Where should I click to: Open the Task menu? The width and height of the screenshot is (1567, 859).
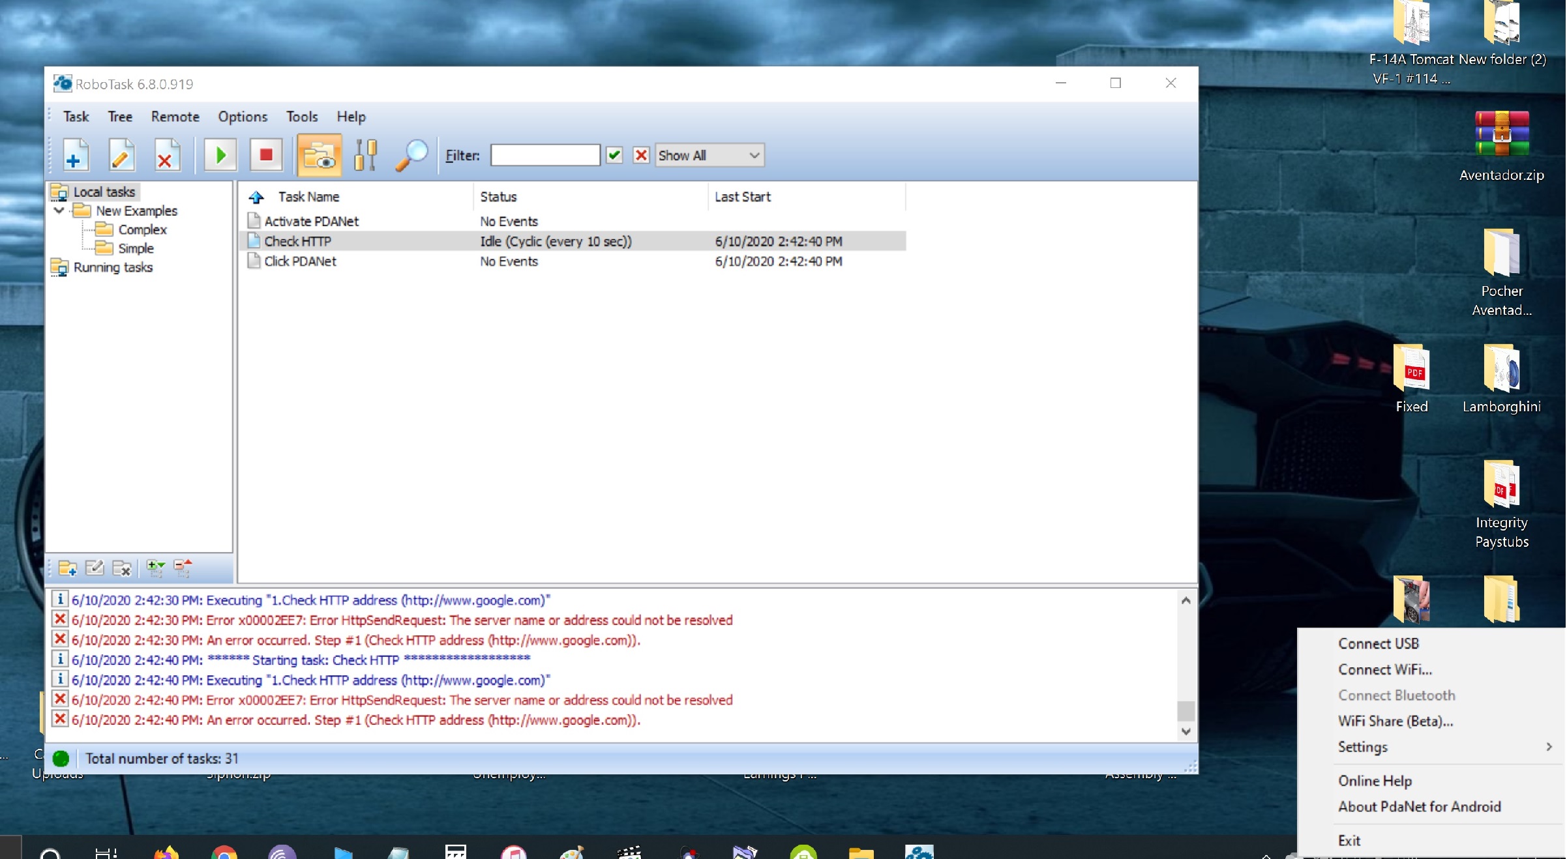[76, 117]
